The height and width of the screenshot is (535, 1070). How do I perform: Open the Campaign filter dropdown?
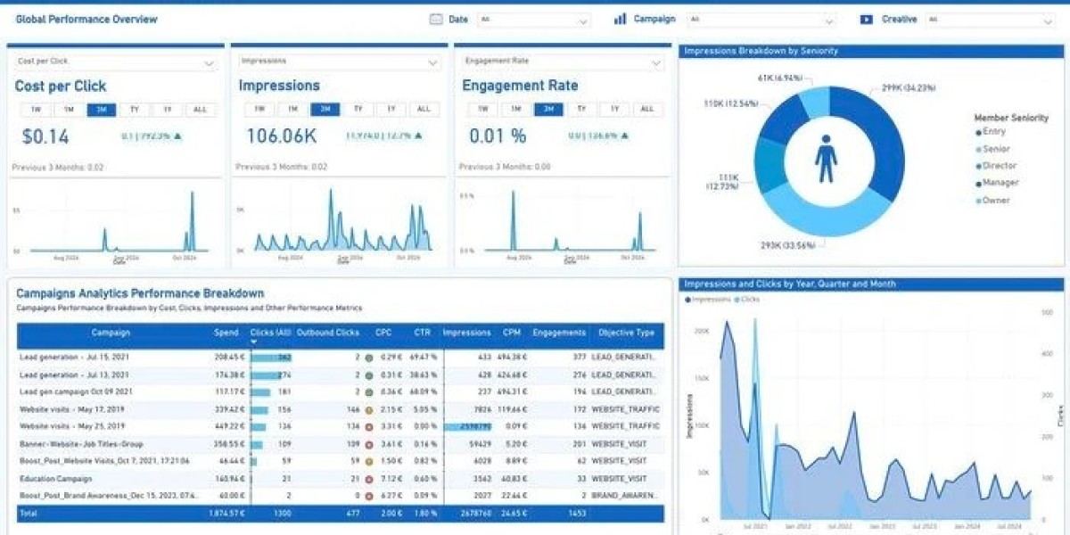tap(761, 20)
